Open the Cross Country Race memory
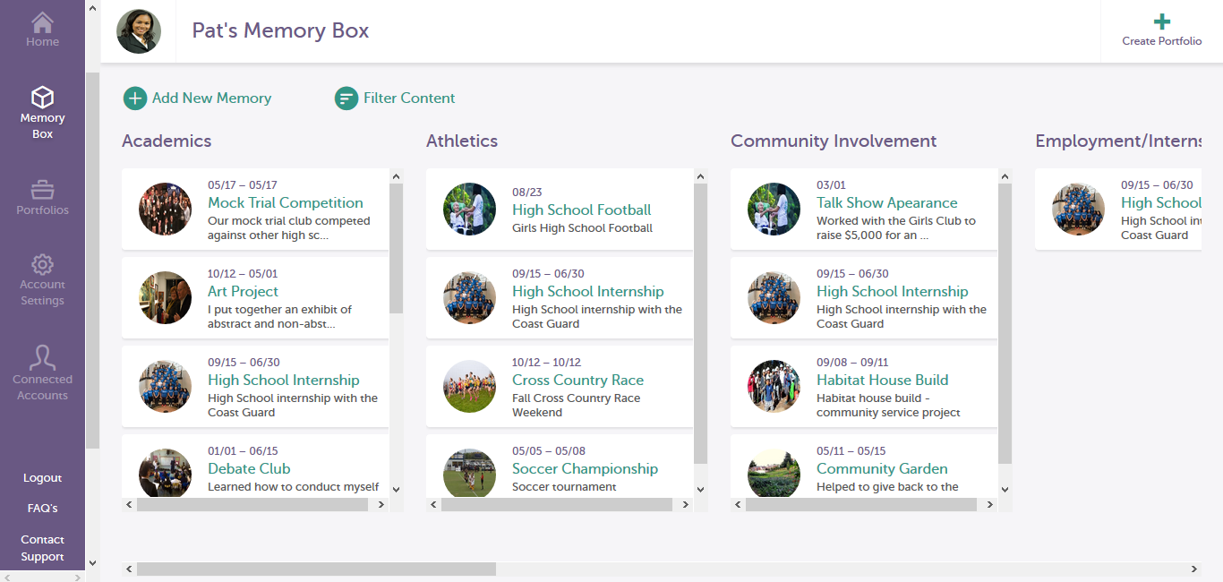This screenshot has width=1223, height=582. pyautogui.click(x=577, y=381)
